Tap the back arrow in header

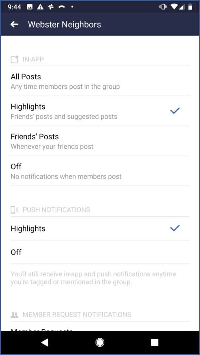click(14, 25)
